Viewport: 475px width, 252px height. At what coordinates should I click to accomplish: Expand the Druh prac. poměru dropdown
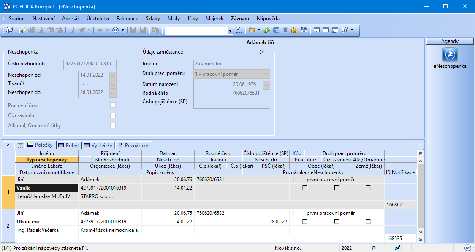[266, 74]
